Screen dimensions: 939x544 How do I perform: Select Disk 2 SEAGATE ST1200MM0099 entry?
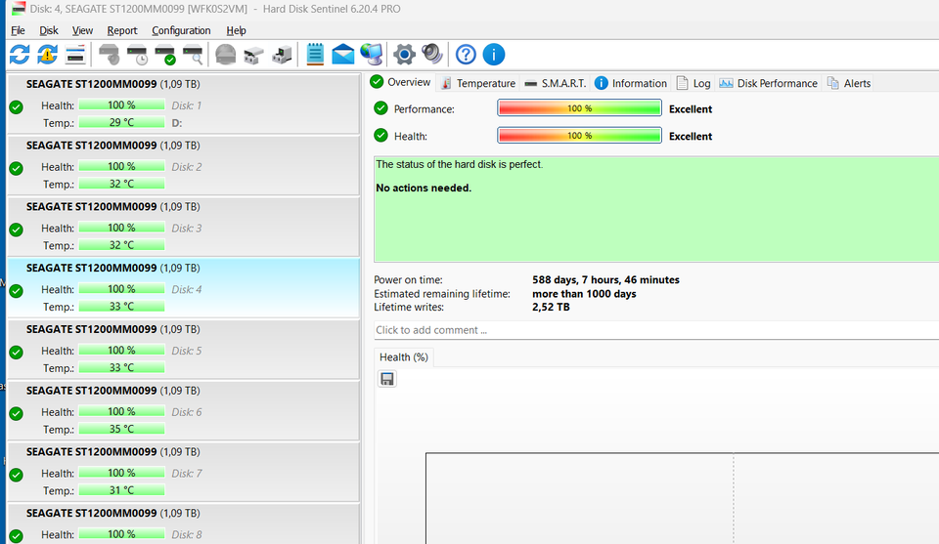click(183, 165)
